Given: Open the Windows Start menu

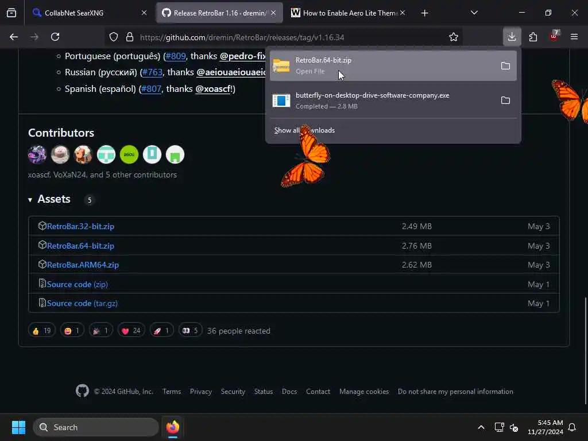Looking at the screenshot, I should click(18, 427).
